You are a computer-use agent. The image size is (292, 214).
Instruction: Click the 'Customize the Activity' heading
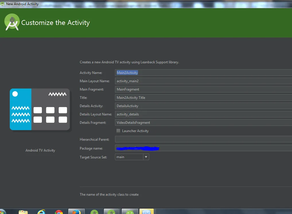pos(55,23)
